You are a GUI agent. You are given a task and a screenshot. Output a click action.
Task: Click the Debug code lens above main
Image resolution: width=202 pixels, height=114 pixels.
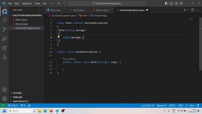[72, 59]
